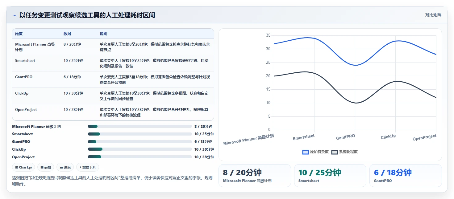Click the description mentioning 权限配置和部署环境
The width and height of the screenshot is (454, 199).
tap(154, 112)
